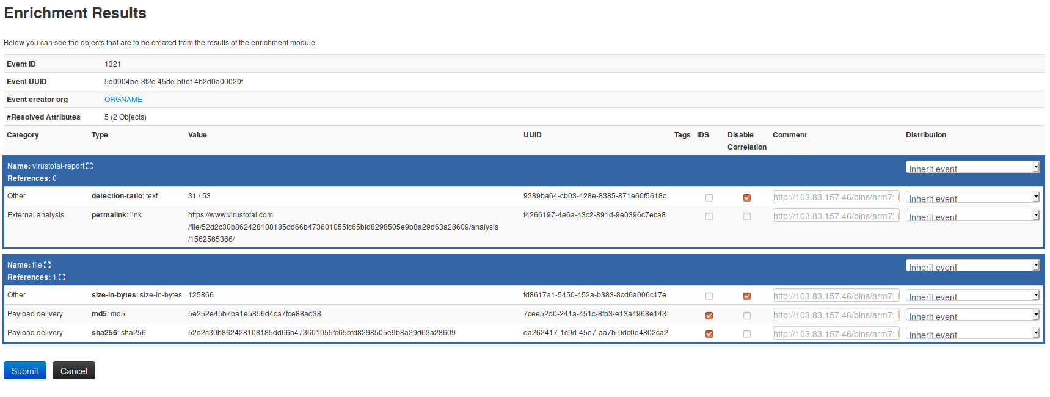Click the Distribution column header
The image size is (1050, 397).
(x=926, y=135)
